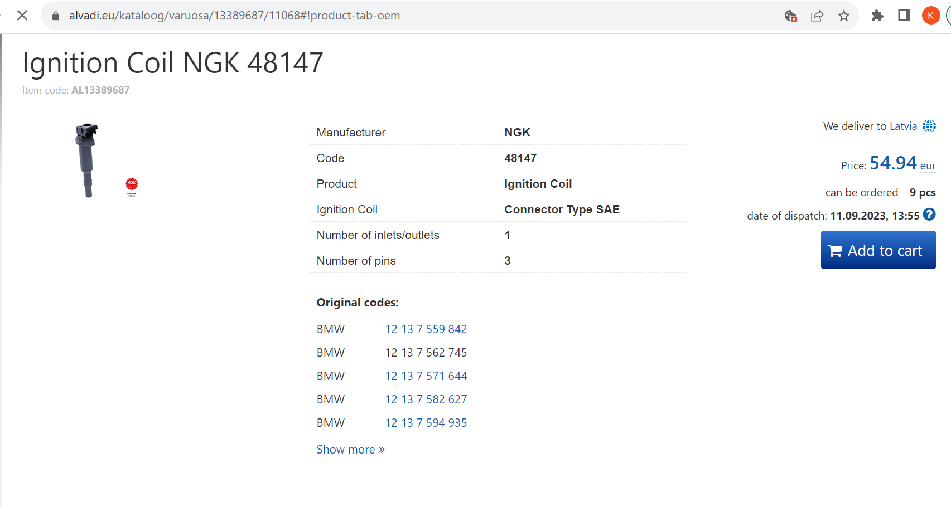The image size is (951, 507).
Task: Click the ignition coil product image
Action: [x=87, y=160]
